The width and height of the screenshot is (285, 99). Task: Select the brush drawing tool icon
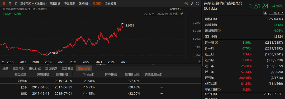pyautogui.click(x=192, y=3)
